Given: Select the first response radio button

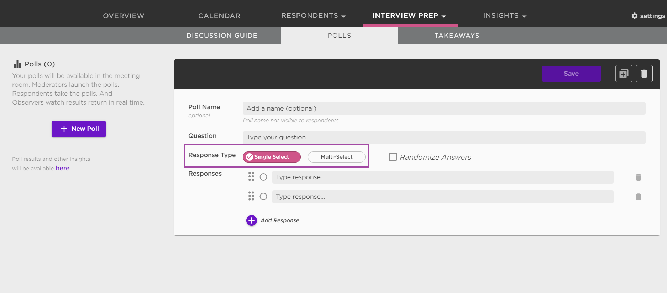Looking at the screenshot, I should click(x=263, y=177).
